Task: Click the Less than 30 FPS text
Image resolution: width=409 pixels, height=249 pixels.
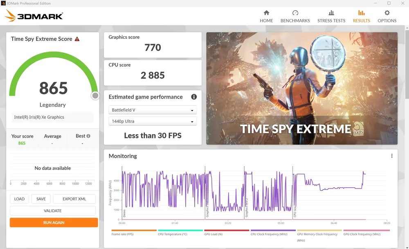Action: click(x=153, y=136)
